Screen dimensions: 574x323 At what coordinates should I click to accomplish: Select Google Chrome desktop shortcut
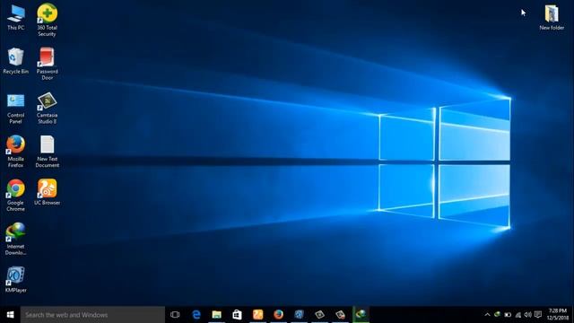click(x=16, y=196)
